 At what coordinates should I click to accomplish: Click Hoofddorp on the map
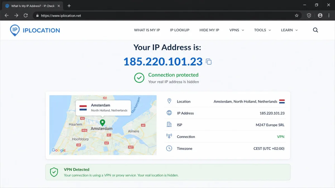[80, 139]
